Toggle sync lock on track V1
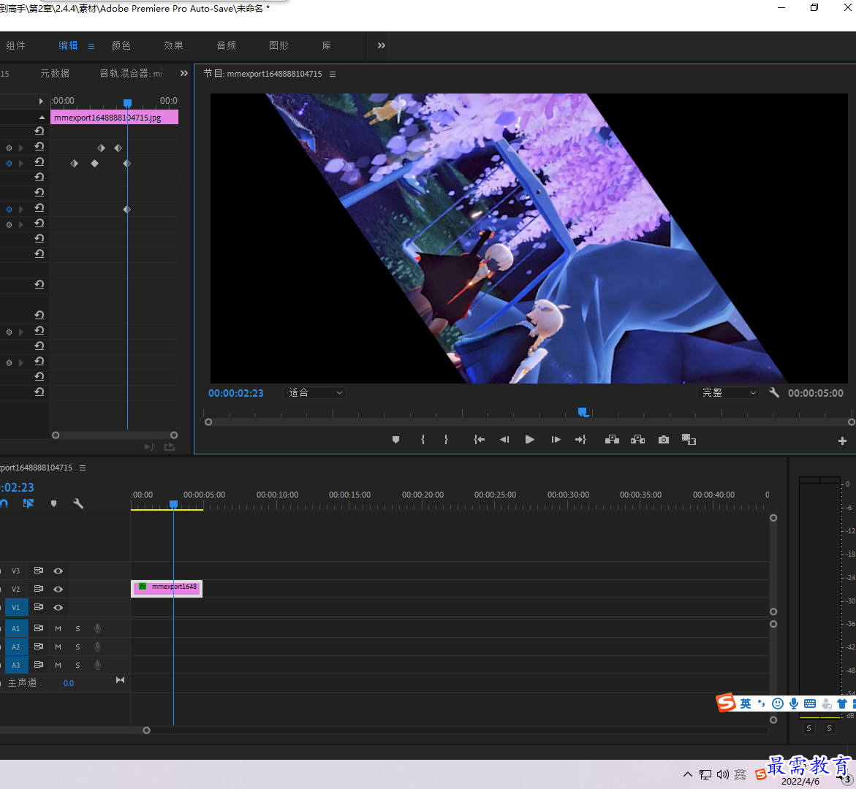The image size is (856, 789). 38,607
